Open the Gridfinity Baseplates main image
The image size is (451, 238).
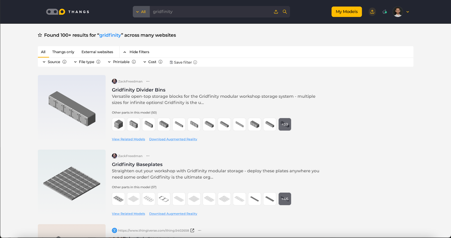click(72, 183)
